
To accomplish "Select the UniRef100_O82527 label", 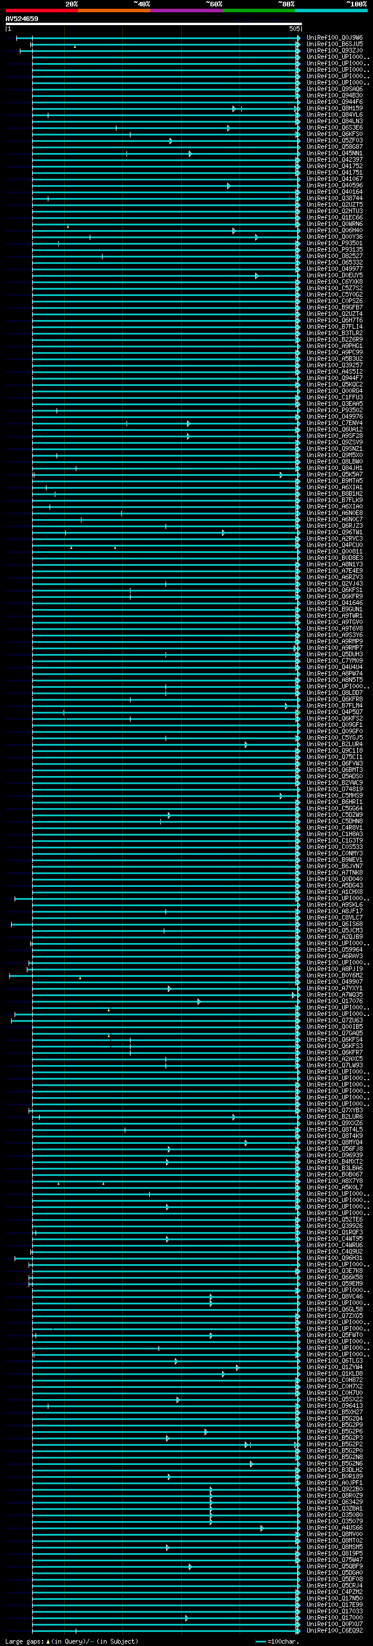I will 335,256.
